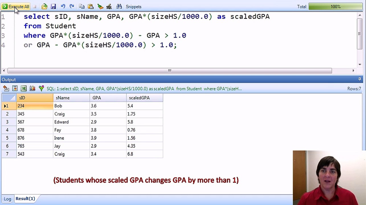Sort by sID column header
This screenshot has height=205, width=366.
coord(35,98)
